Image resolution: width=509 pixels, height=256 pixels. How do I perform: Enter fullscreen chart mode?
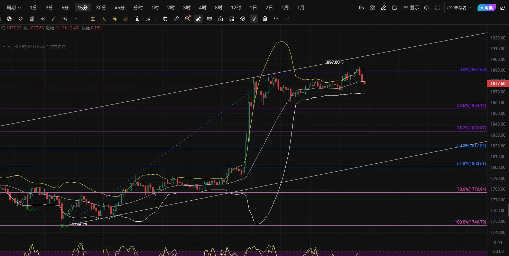click(437, 8)
